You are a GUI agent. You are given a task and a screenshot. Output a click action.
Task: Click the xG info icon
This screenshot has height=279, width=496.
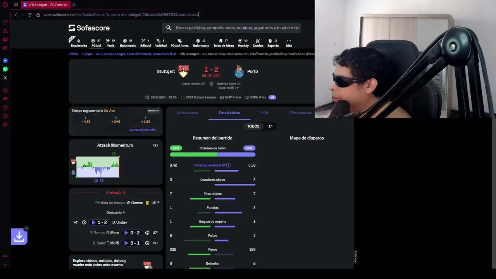coord(228,165)
